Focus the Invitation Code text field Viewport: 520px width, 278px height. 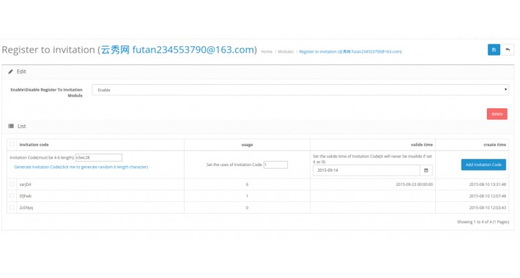(99, 157)
